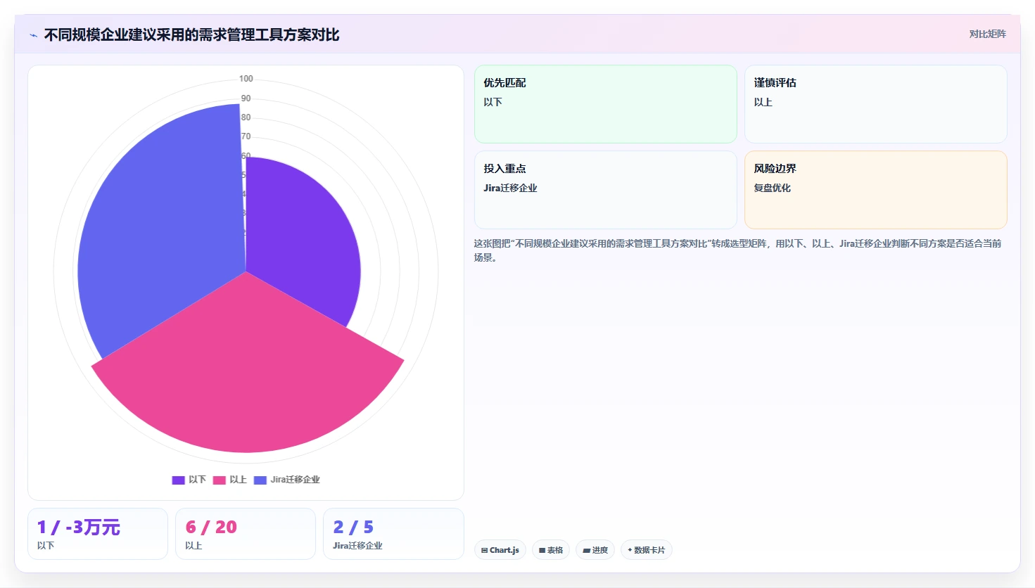1035x588 pixels.
Task: Click the icon inside the 数据卡片 chip
Action: [x=630, y=550]
